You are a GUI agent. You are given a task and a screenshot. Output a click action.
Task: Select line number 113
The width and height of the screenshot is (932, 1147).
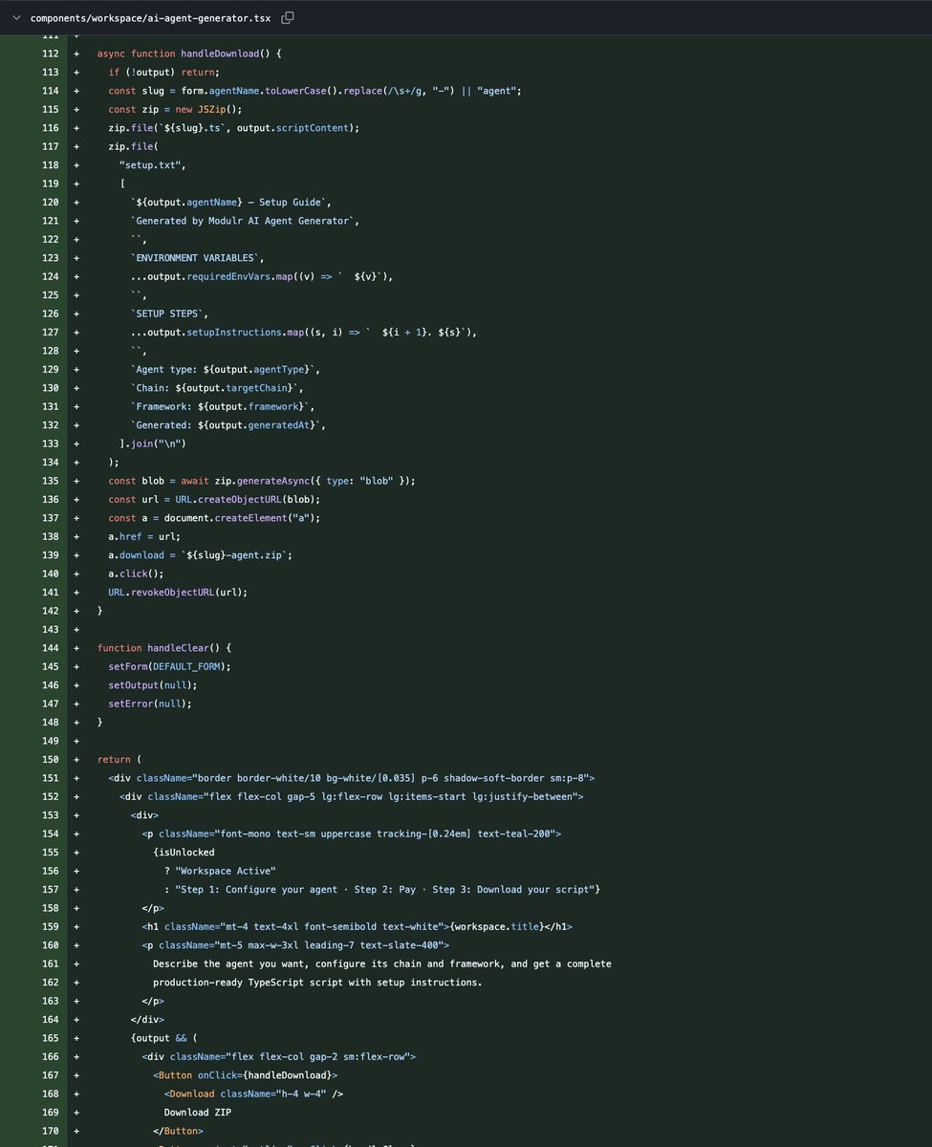pos(51,72)
